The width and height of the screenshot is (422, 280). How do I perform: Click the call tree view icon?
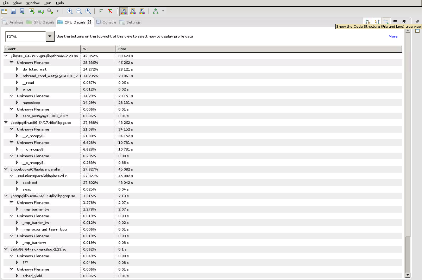tap(368, 22)
